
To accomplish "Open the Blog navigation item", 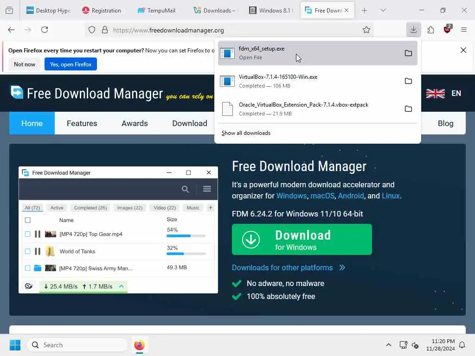I will pyautogui.click(x=445, y=123).
